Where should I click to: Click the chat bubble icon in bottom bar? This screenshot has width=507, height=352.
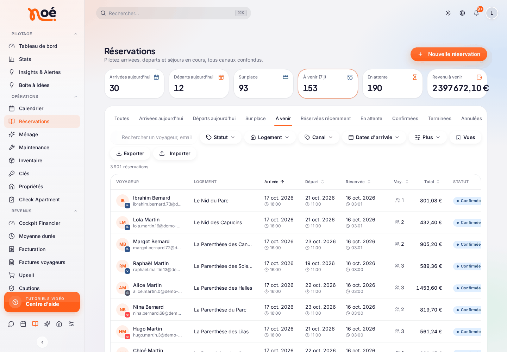(11, 324)
